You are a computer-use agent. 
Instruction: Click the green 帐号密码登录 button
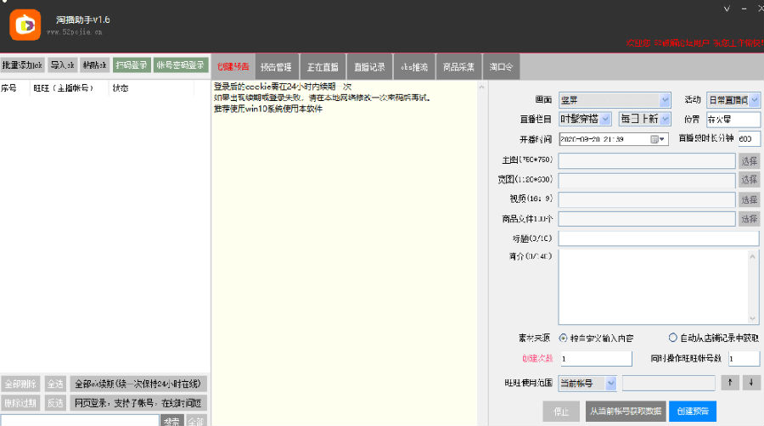click(181, 65)
